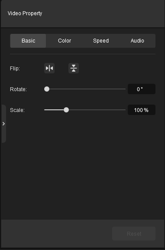This screenshot has height=250, width=165.
Task: Flip the video vertically
Action: pyautogui.click(x=74, y=68)
